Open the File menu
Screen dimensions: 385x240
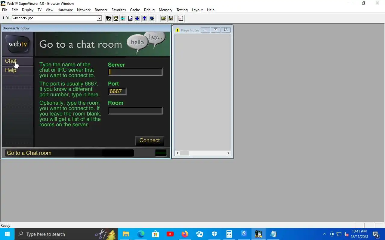(5, 10)
